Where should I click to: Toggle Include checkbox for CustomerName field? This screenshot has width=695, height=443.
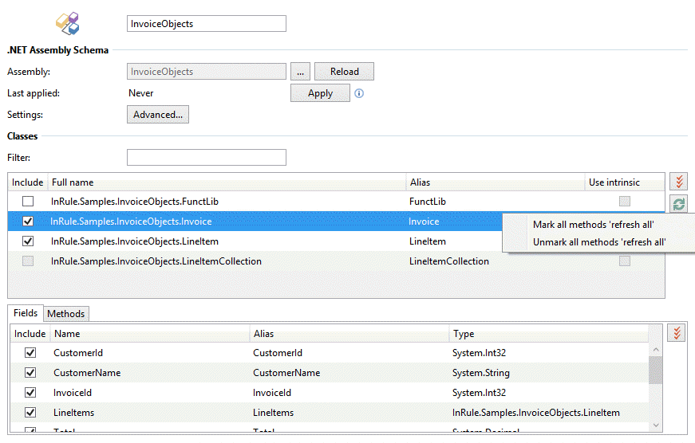pos(30,373)
